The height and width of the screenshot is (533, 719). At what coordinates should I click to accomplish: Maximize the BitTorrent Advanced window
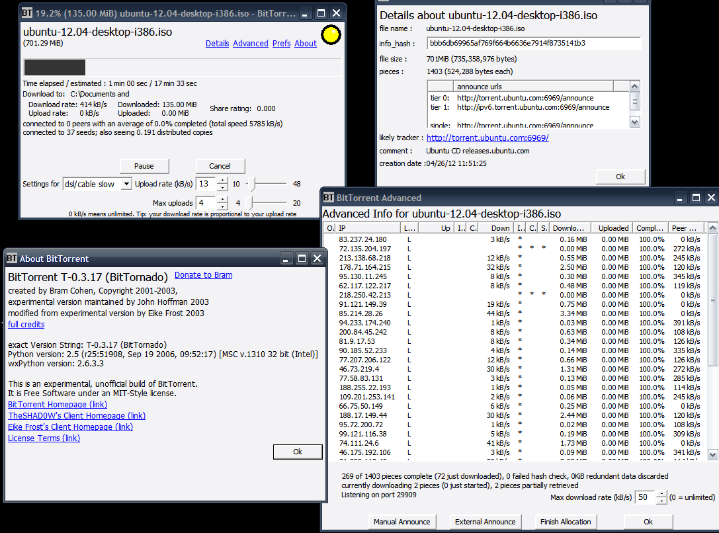tap(696, 198)
